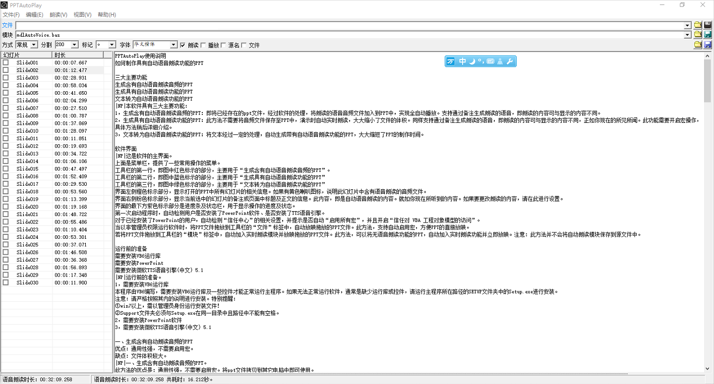Select the Slide003 row name

pos(27,78)
